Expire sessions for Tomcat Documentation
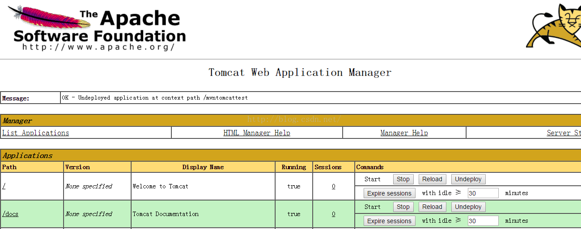 [x=389, y=221]
